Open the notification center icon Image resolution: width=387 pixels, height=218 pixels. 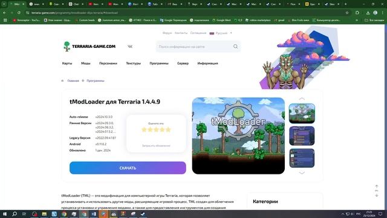(x=380, y=214)
